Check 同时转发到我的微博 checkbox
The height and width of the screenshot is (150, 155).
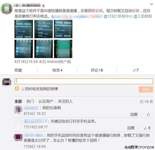23,89
